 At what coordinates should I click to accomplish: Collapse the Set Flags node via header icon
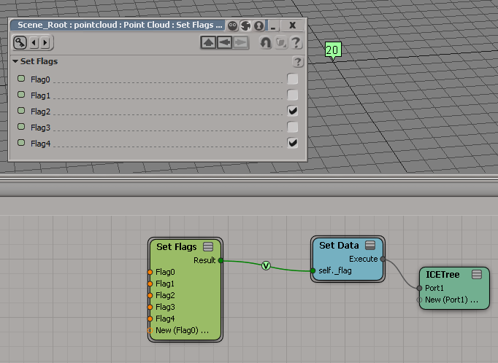pos(208,247)
